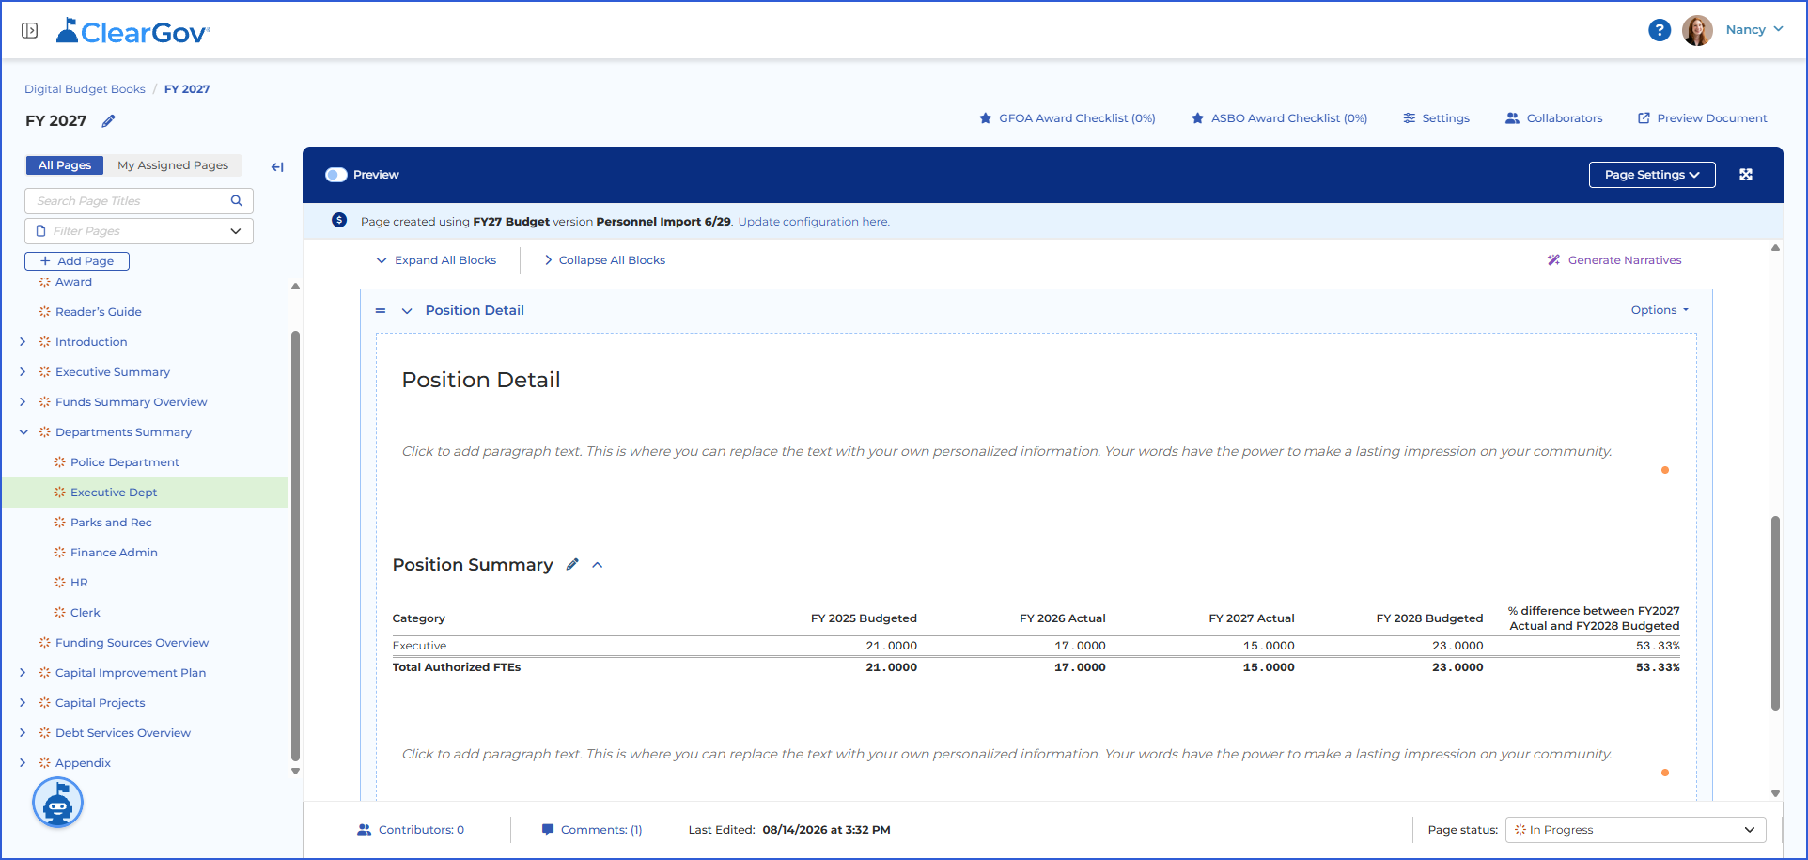Click the GFOA Award Checklist star icon
The image size is (1808, 860).
pyautogui.click(x=985, y=118)
